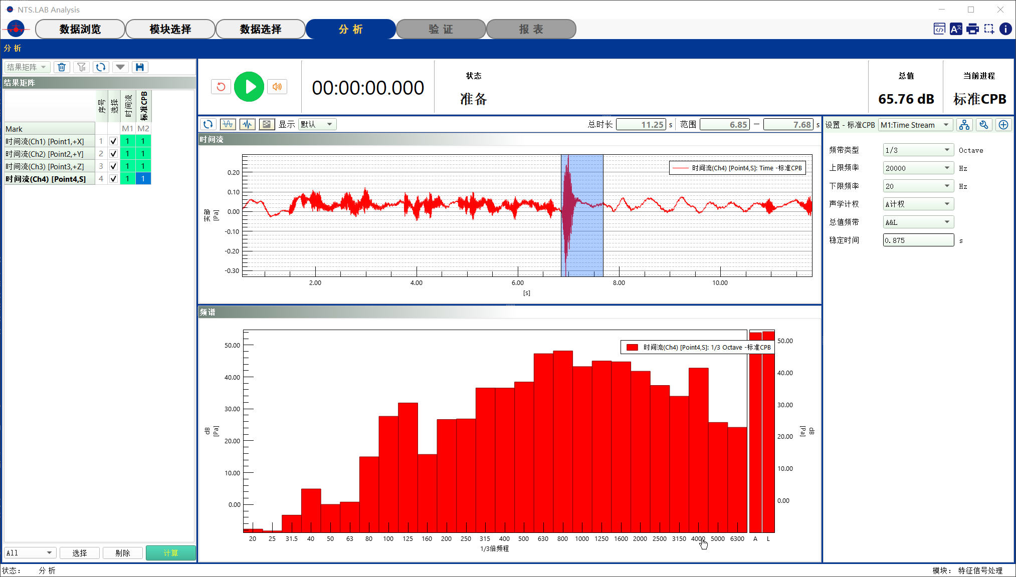Toggle the orange speaker audio icon

[277, 87]
